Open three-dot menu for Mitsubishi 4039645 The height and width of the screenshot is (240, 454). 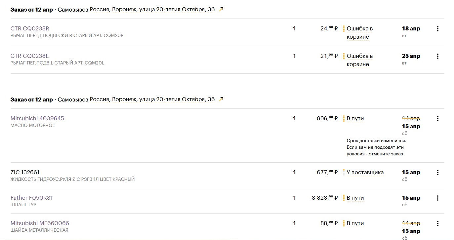tap(437, 119)
